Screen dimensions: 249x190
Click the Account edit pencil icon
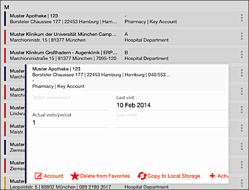(38, 176)
